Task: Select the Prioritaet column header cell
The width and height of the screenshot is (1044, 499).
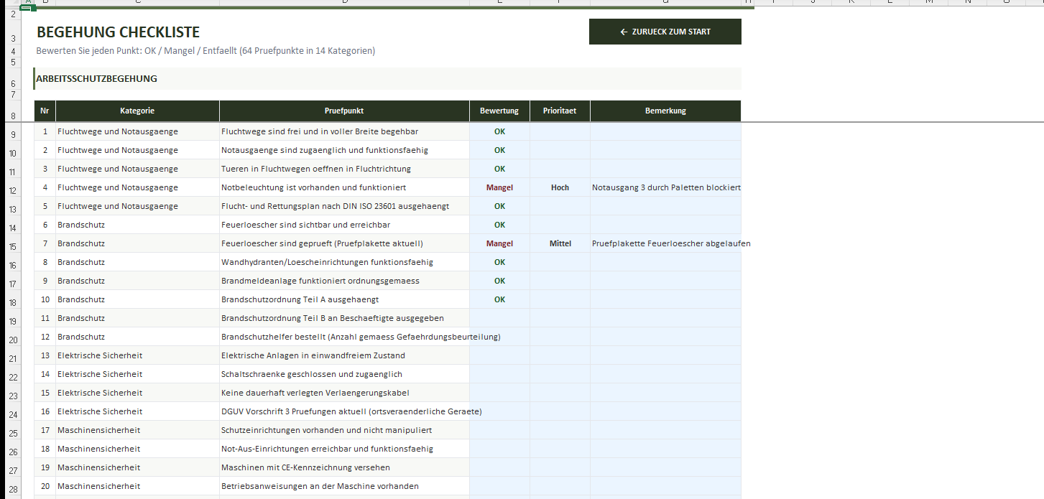Action: coord(560,111)
